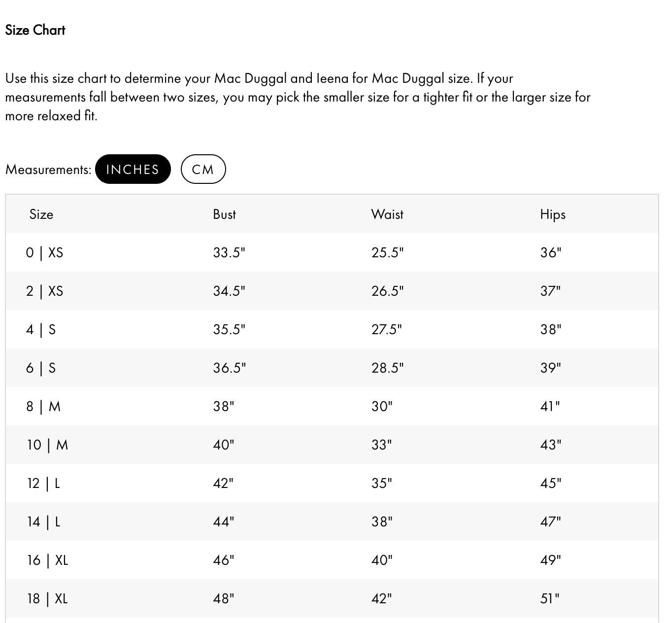The width and height of the screenshot is (669, 623).
Task: Select the 12 | L size row
Action: [43, 484]
